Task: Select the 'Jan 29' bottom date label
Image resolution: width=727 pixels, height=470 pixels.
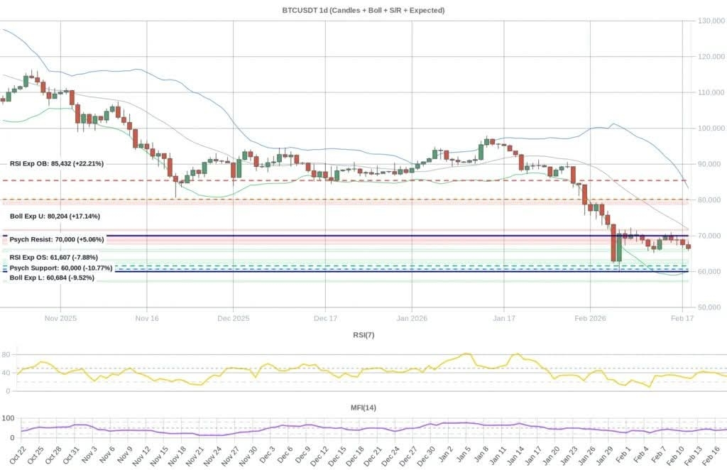Action: [608, 456]
